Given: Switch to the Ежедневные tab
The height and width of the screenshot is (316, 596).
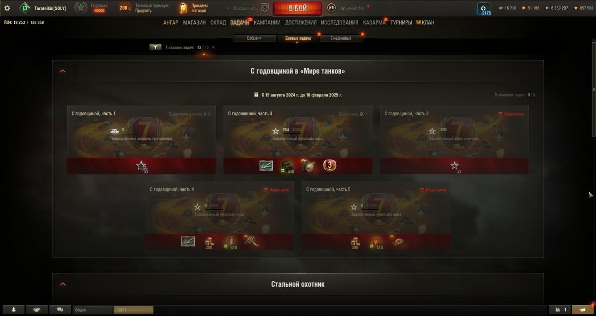Looking at the screenshot, I should pyautogui.click(x=341, y=38).
